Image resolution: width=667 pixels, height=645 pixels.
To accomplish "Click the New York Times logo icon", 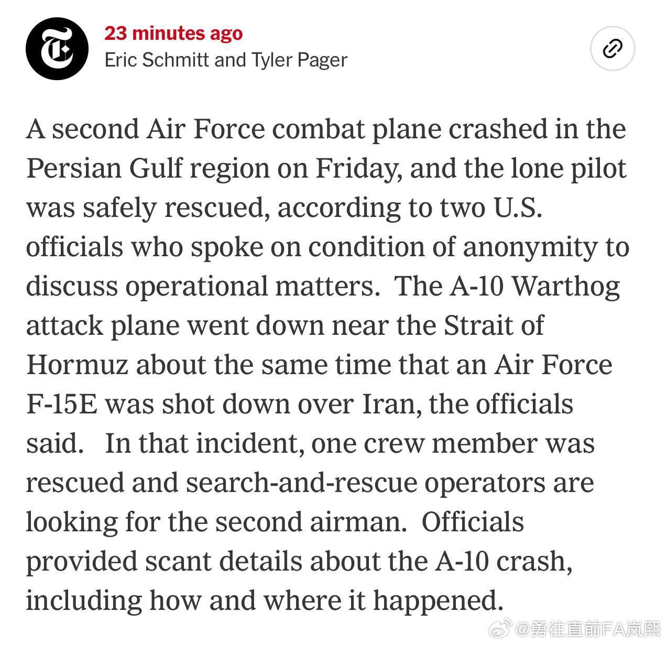I will click(57, 49).
